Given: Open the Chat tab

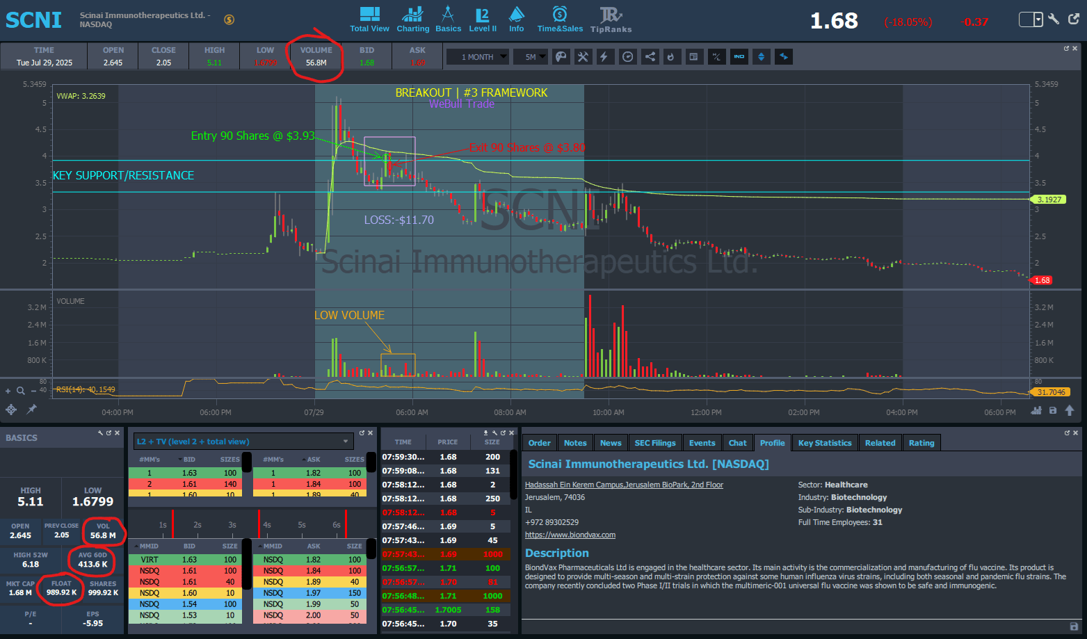Looking at the screenshot, I should 738,443.
